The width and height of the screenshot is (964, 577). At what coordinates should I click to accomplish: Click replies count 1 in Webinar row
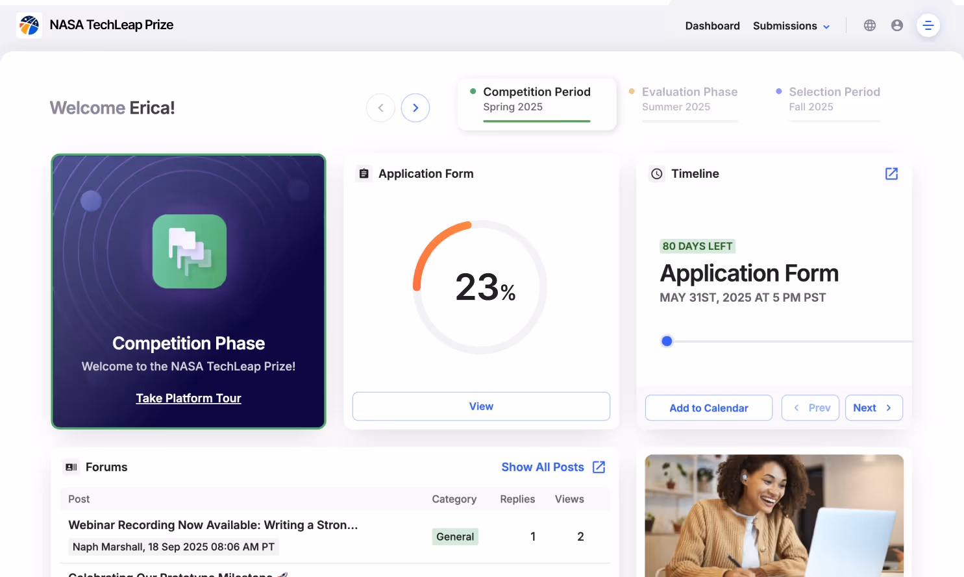click(x=533, y=537)
